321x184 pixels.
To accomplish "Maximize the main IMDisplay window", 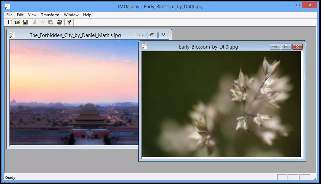I will click(298, 5).
